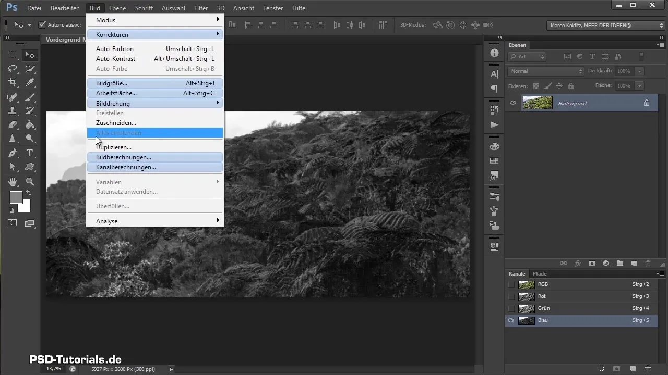Toggle lock all padlock in Fixieren
This screenshot has width=668, height=375.
click(x=570, y=86)
